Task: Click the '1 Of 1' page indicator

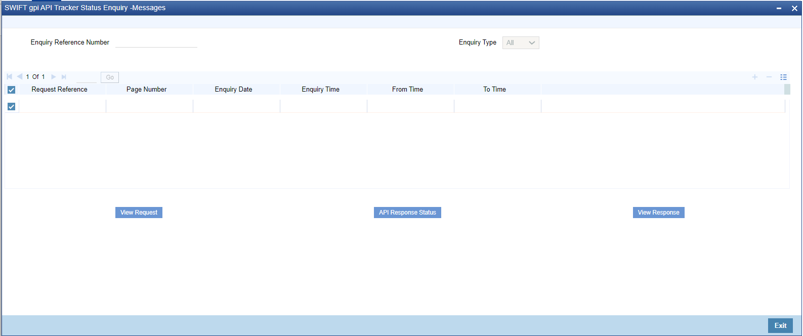Action: 35,77
